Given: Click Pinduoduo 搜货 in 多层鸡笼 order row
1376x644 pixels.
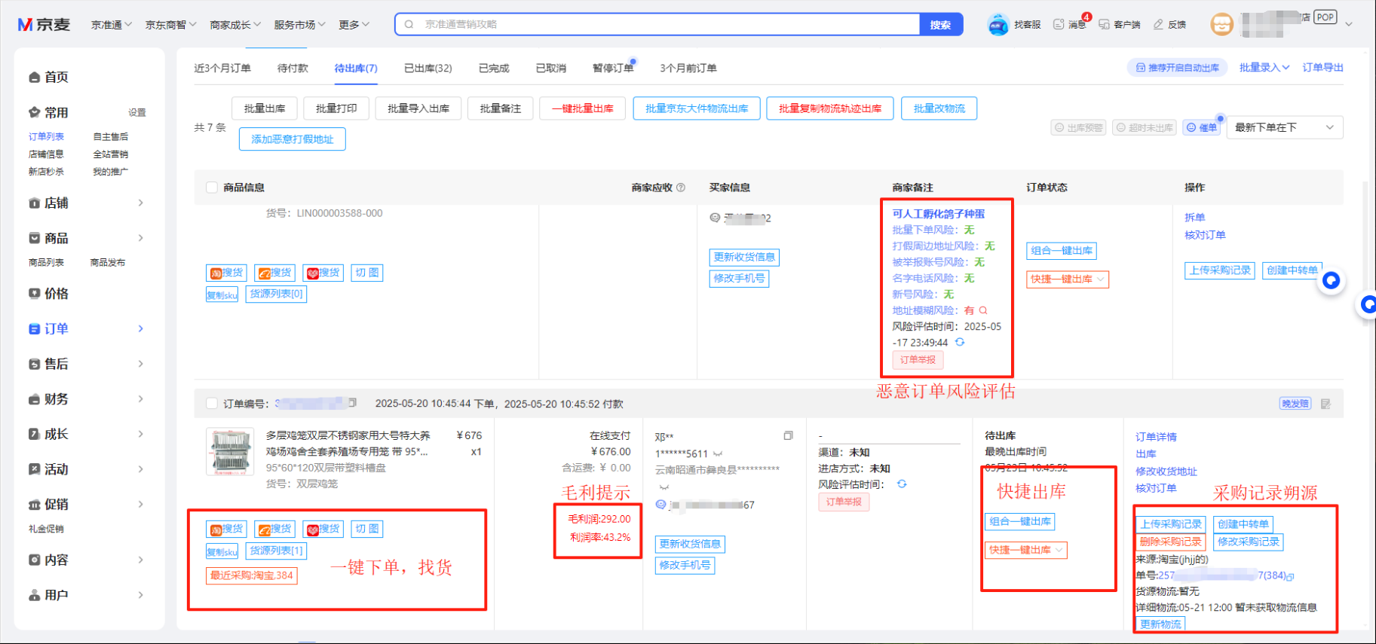Looking at the screenshot, I should pos(323,529).
